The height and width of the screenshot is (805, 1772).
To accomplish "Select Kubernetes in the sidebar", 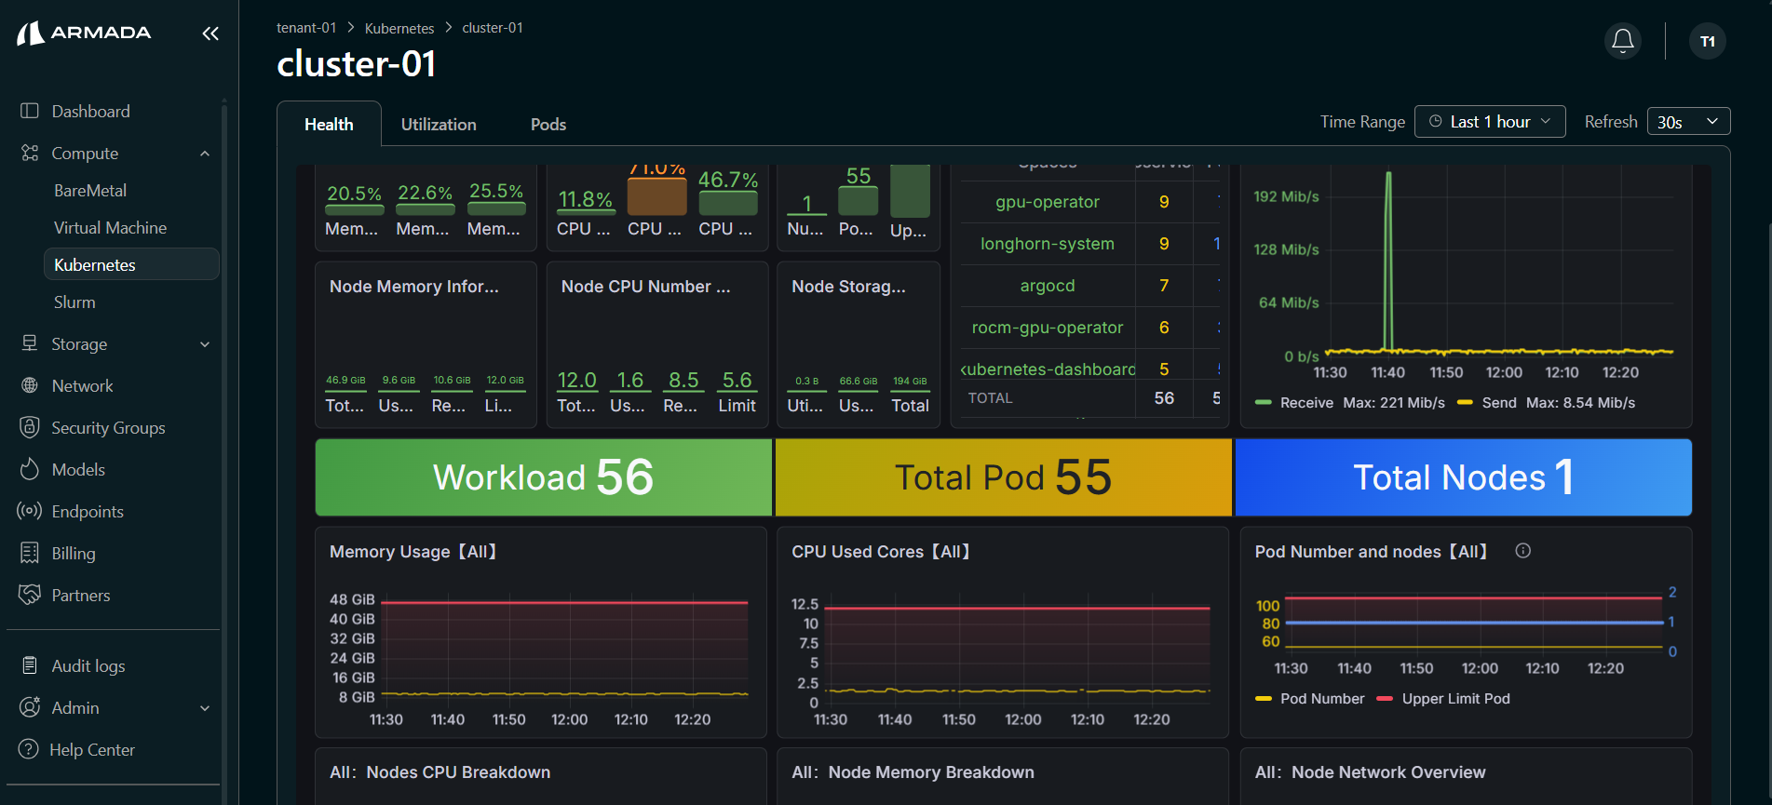I will [131, 264].
